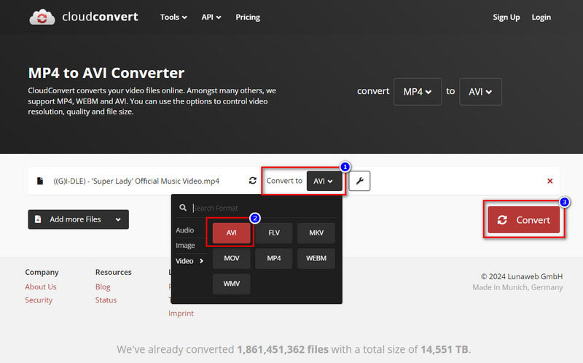Select the Audio category

coord(185,230)
